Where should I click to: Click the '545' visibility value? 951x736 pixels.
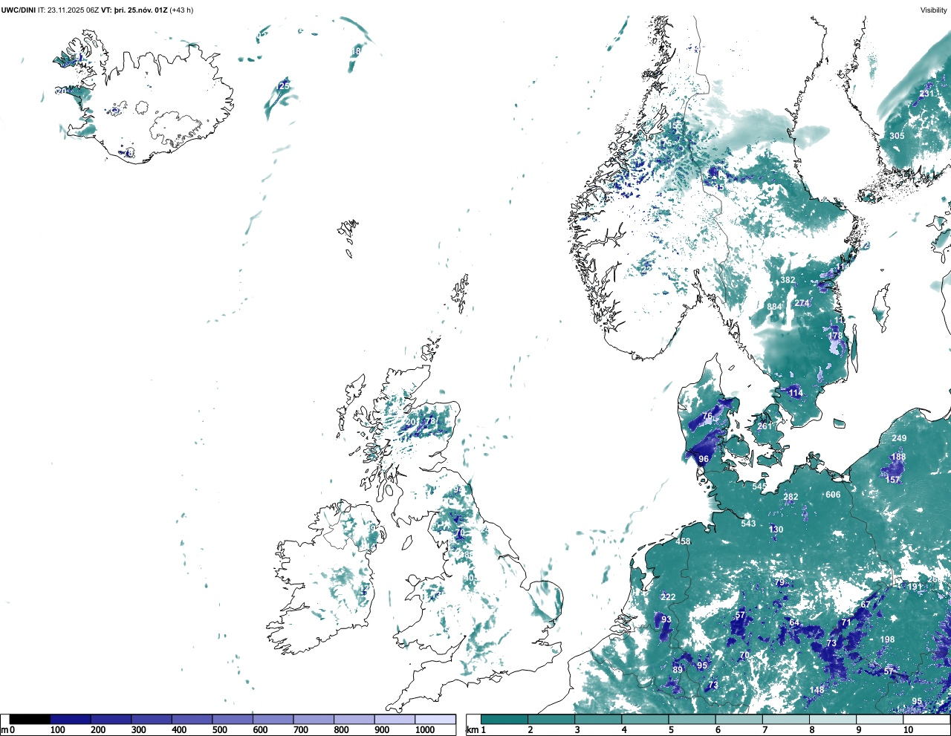(x=759, y=486)
